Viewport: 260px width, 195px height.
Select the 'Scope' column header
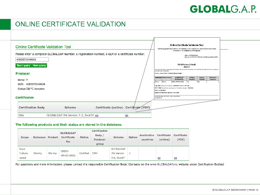(25, 137)
